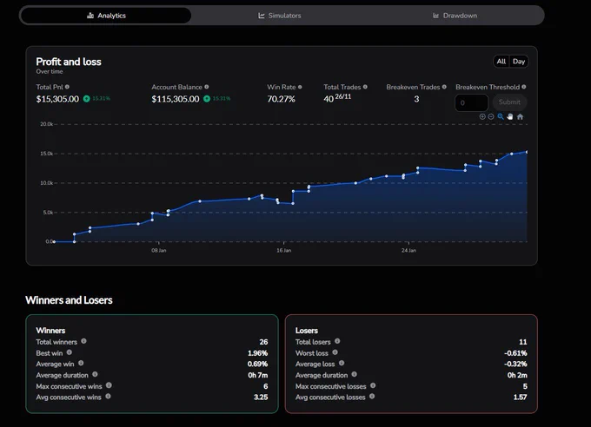Open the Simulators tab

click(280, 16)
